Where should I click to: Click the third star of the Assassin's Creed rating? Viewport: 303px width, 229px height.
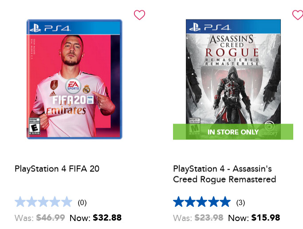(x=202, y=202)
